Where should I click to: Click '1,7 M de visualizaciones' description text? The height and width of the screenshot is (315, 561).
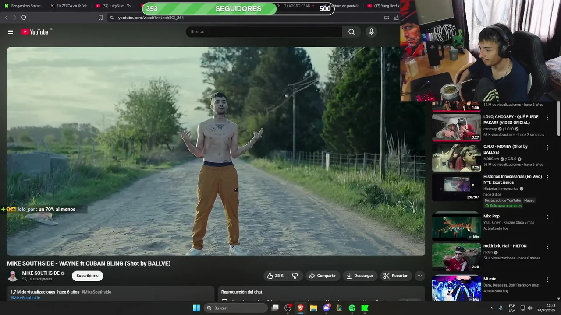[33, 292]
